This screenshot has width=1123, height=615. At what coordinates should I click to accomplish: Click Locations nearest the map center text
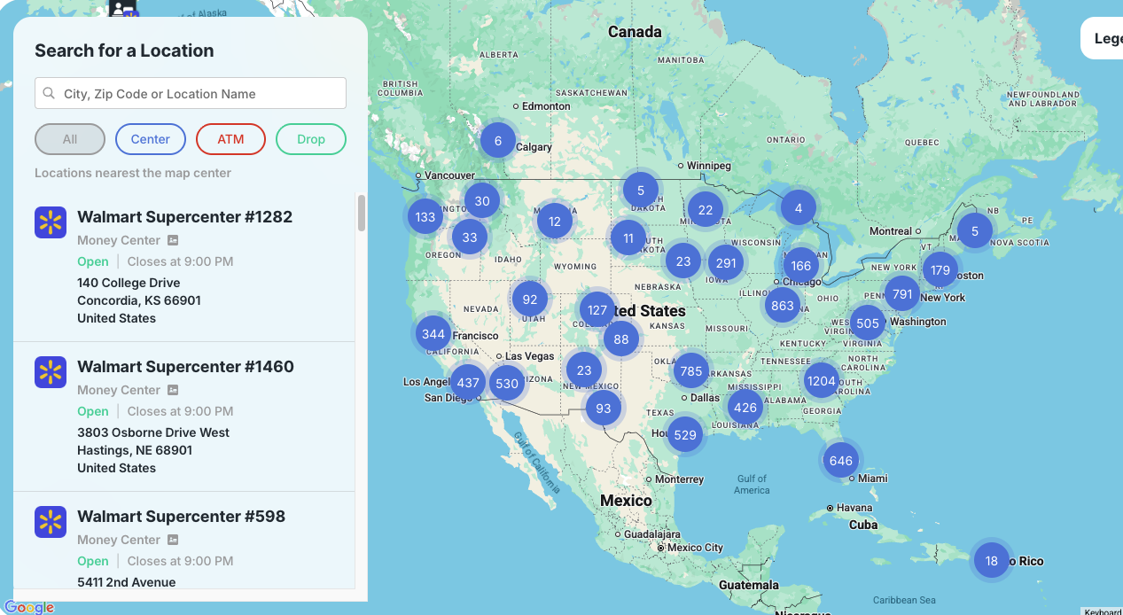(x=133, y=173)
